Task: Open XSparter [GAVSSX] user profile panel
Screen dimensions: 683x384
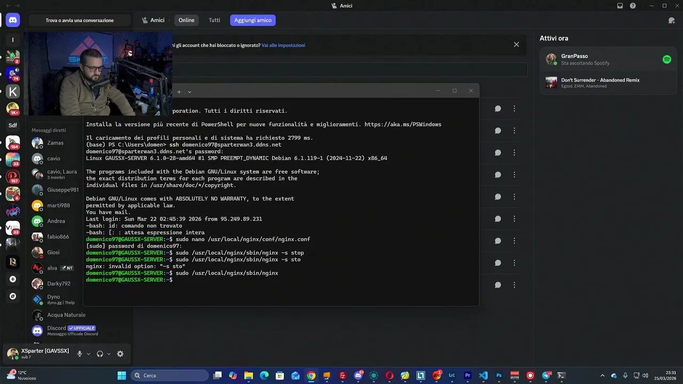Action: pos(38,354)
